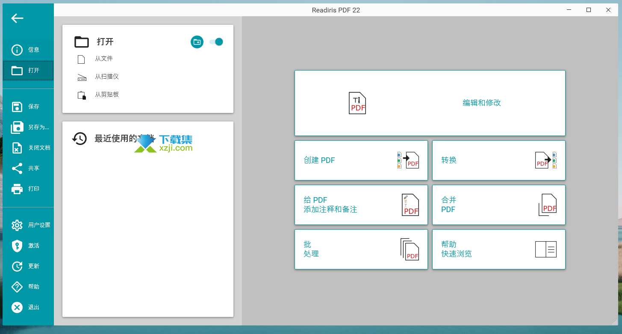This screenshot has height=334, width=622.
Task: Click the create PDF icon with arrow
Action: tap(408, 160)
